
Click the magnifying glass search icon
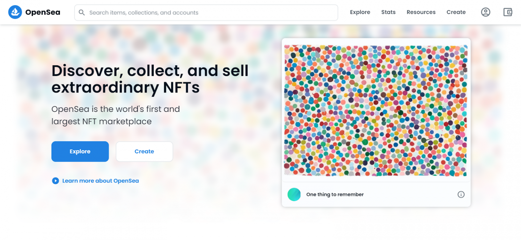point(82,12)
